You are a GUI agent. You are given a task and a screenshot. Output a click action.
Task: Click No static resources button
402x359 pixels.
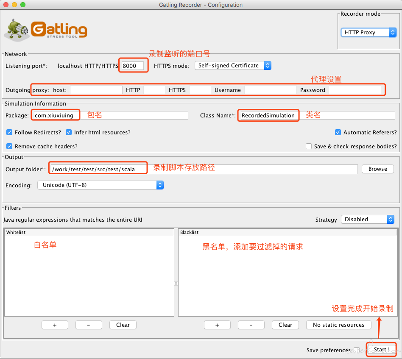pos(338,325)
